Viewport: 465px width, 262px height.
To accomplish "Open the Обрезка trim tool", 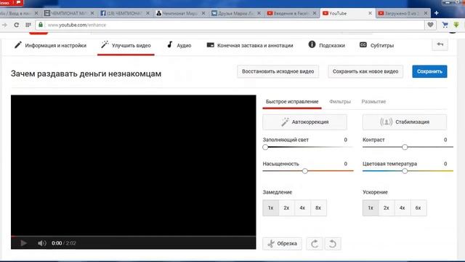I will pos(283,244).
